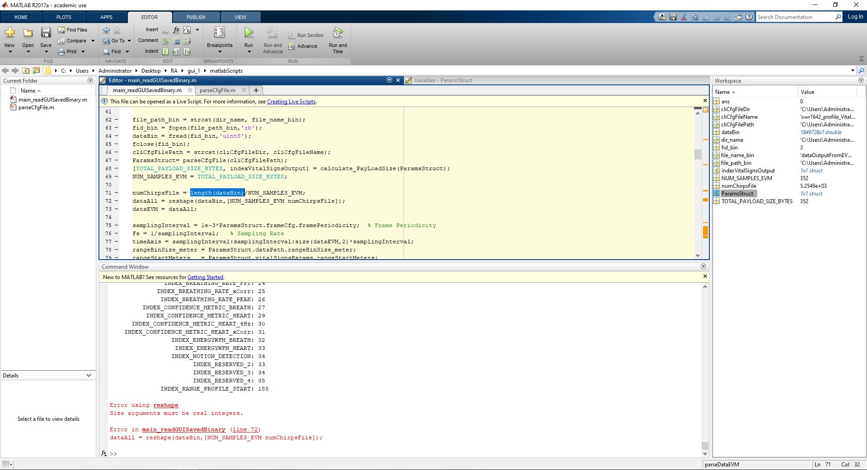
Task: Open the Creating Live Scripts link
Action: click(x=291, y=102)
